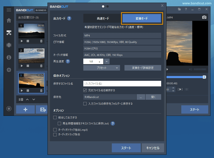Expand the プリセット dropdown

101,68
